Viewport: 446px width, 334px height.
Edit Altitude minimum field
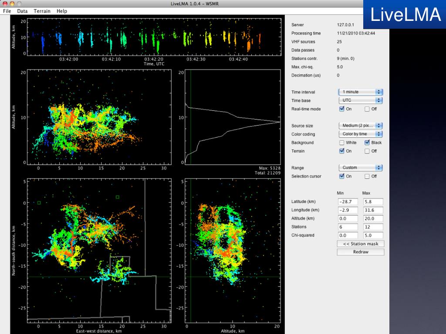pyautogui.click(x=348, y=218)
